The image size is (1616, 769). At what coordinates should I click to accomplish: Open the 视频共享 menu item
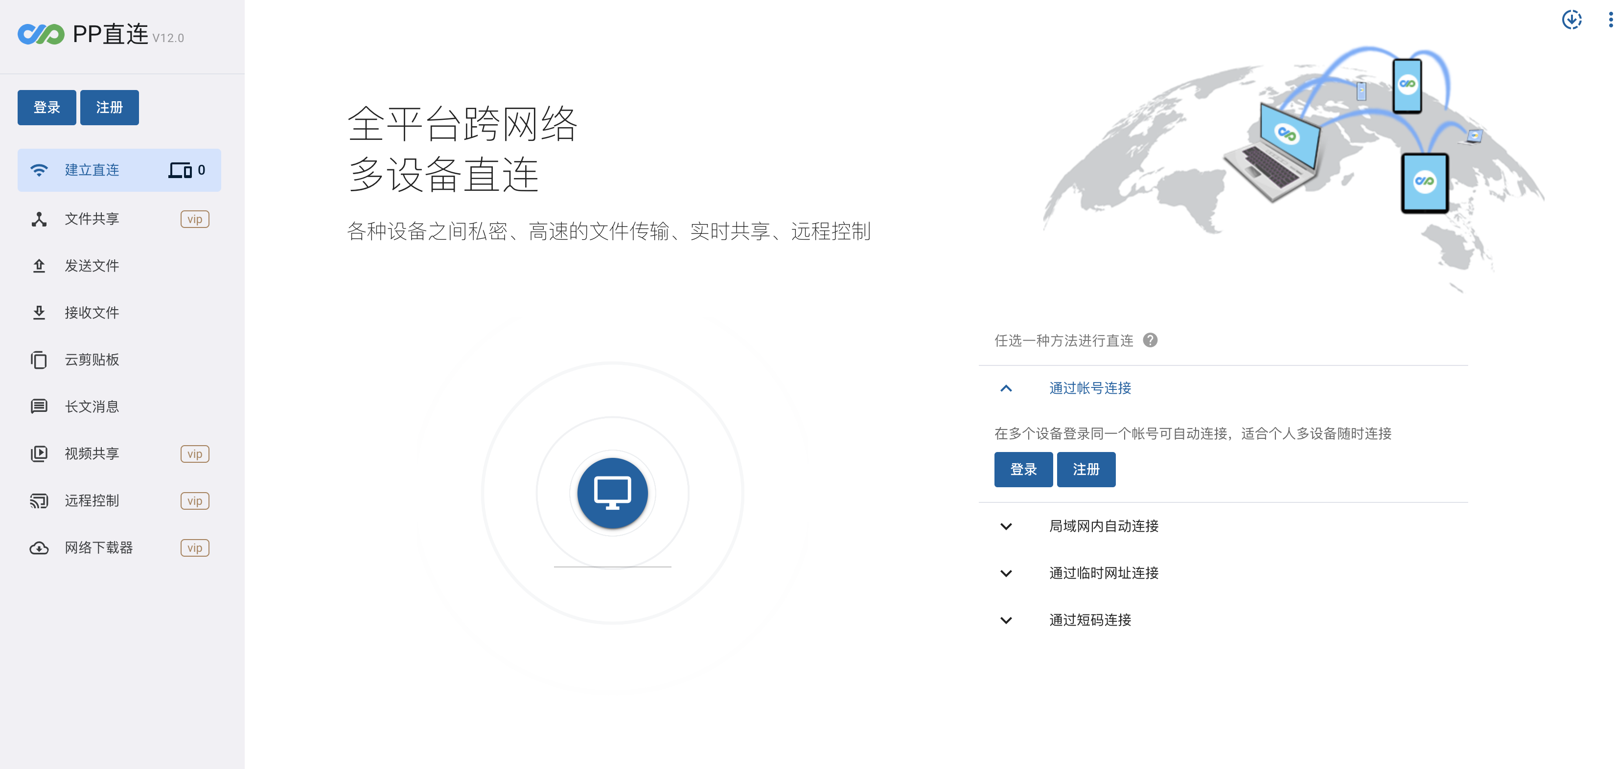click(x=119, y=453)
